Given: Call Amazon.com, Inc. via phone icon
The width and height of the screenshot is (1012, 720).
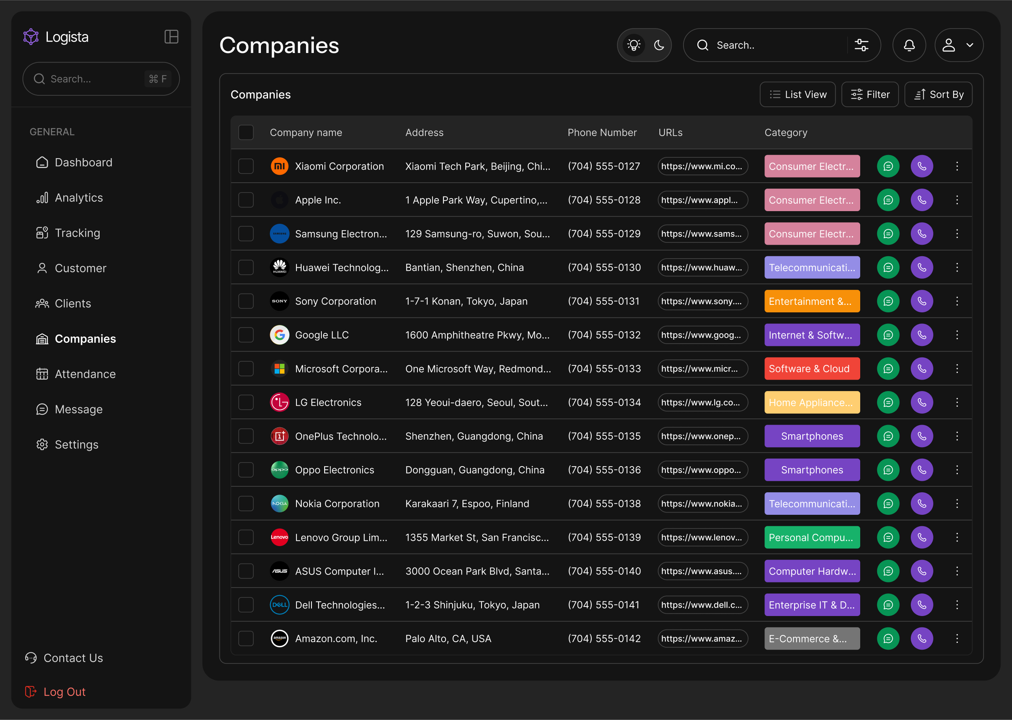Looking at the screenshot, I should click(x=921, y=639).
